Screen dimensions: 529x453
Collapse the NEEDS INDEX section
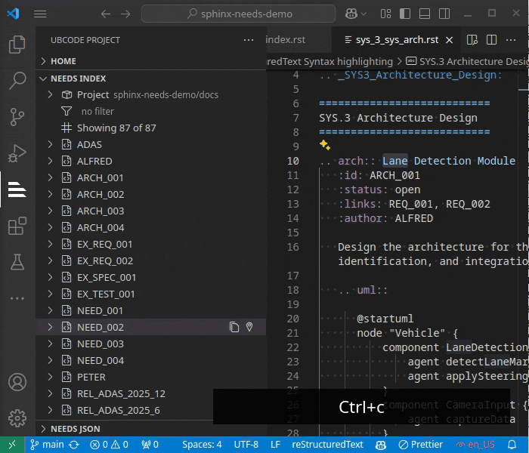(43, 79)
